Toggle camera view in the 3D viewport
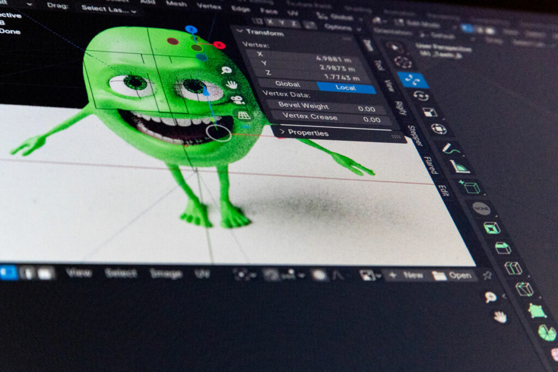This screenshot has width=558, height=372. pyautogui.click(x=238, y=100)
